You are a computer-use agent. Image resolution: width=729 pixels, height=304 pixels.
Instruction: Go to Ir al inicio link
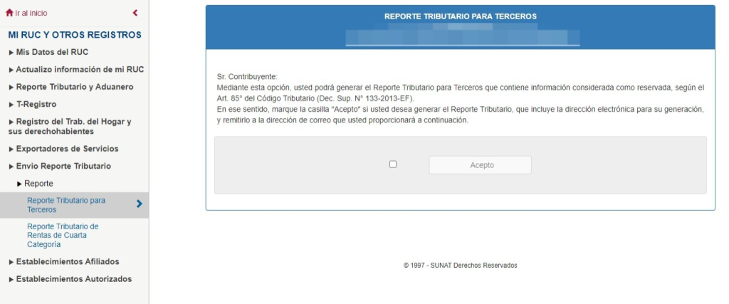pos(31,13)
